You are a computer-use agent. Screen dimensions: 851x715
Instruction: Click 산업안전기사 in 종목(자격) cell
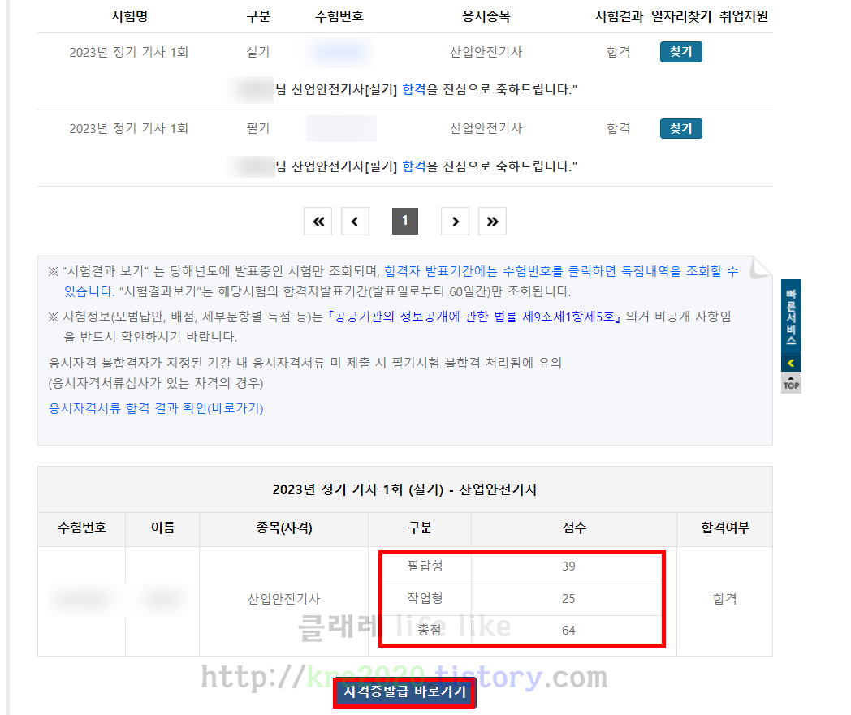pyautogui.click(x=284, y=599)
